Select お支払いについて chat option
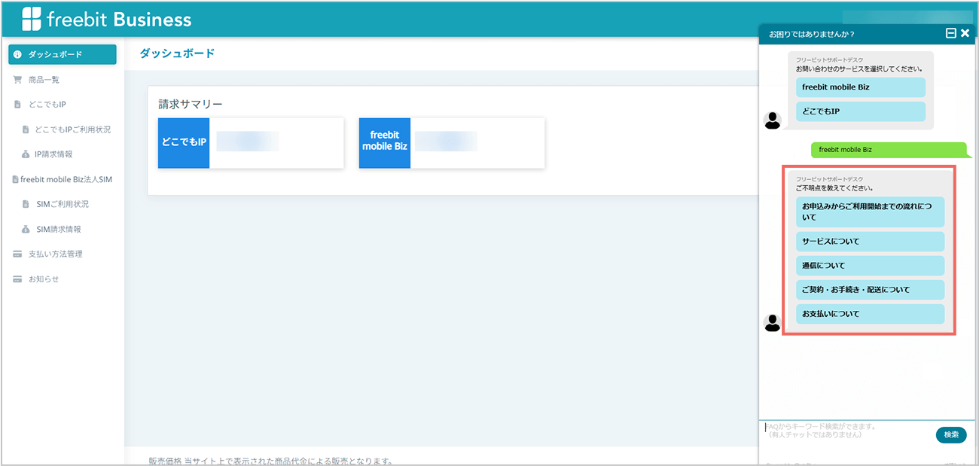The width and height of the screenshot is (979, 466). click(870, 314)
